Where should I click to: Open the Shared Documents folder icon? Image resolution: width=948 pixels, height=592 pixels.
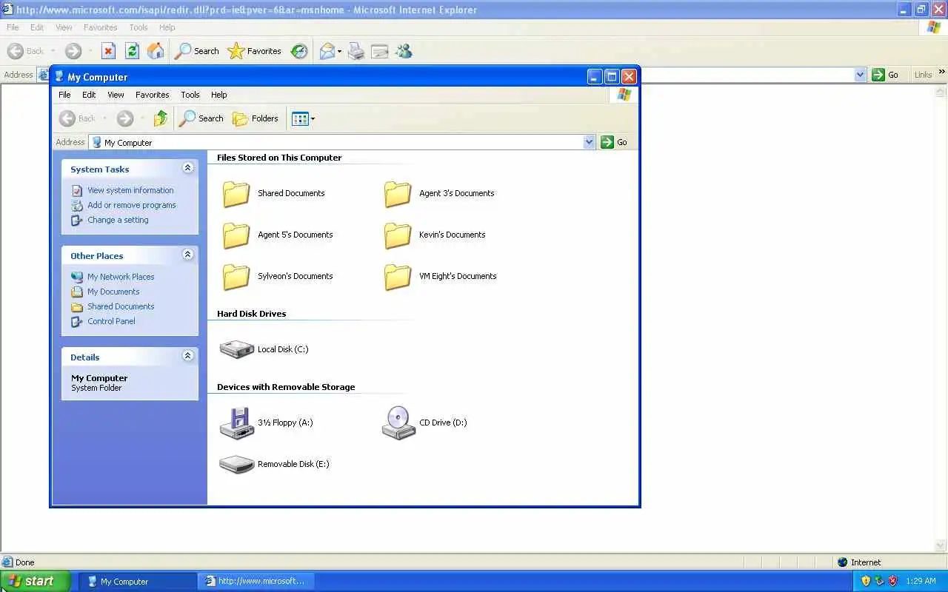[x=237, y=194]
